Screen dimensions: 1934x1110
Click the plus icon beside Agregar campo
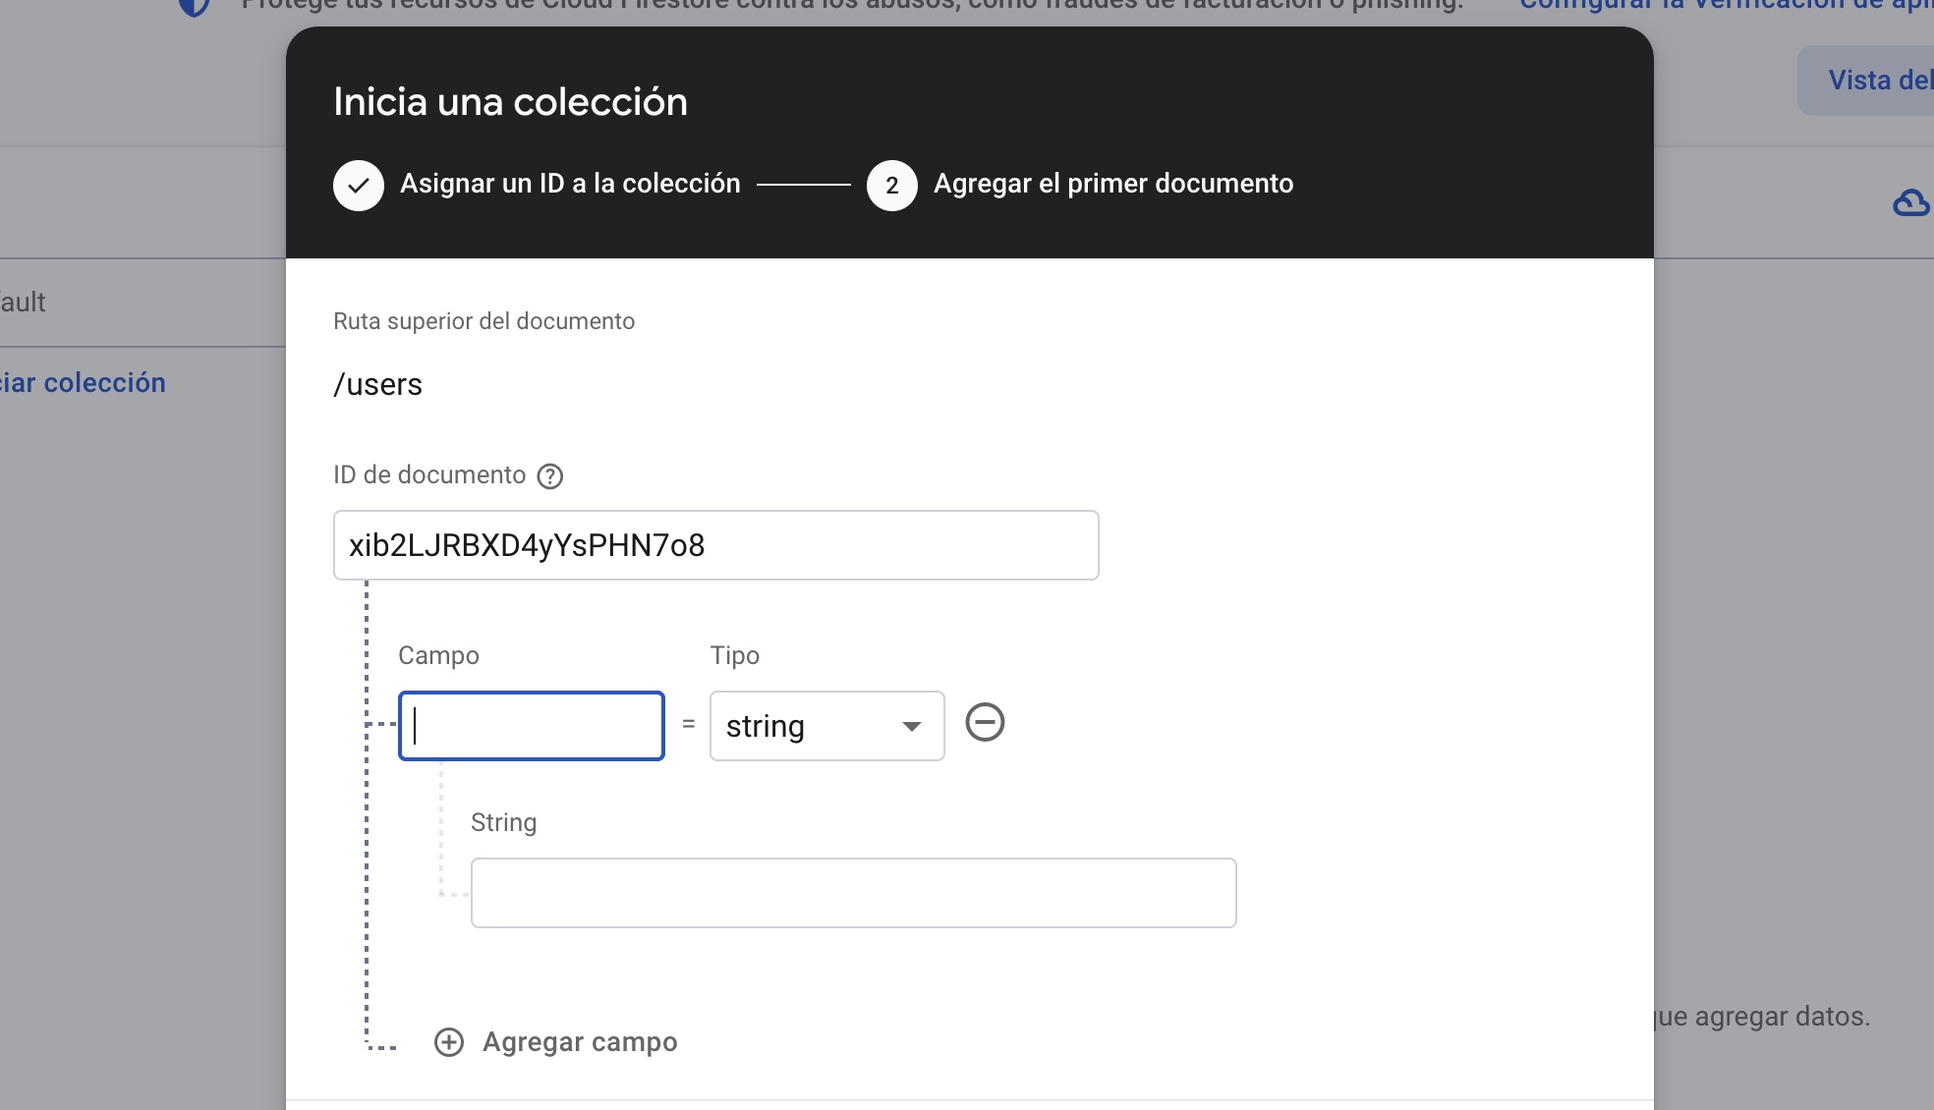449,1042
